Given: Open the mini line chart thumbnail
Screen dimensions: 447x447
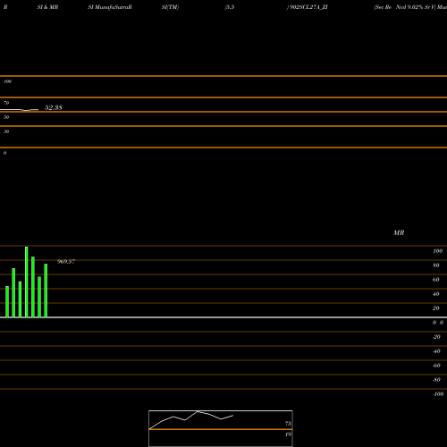Looking at the screenshot, I should [x=221, y=428].
